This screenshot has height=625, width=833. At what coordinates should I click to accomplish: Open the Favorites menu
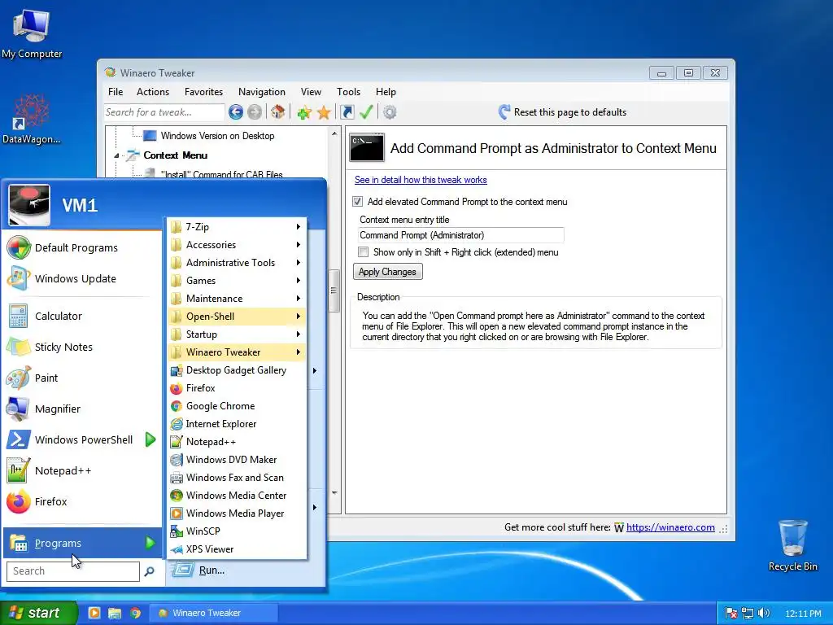coord(203,92)
